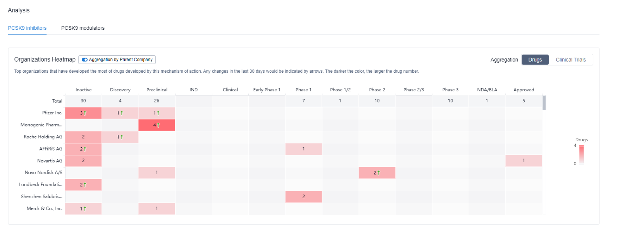Switch aggregation to Clinical Trials

tap(570, 60)
